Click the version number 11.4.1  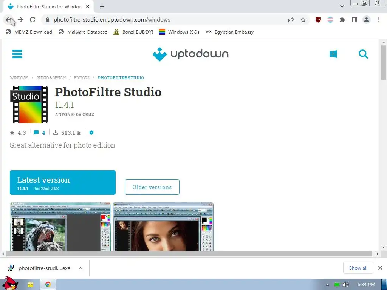pyautogui.click(x=64, y=105)
